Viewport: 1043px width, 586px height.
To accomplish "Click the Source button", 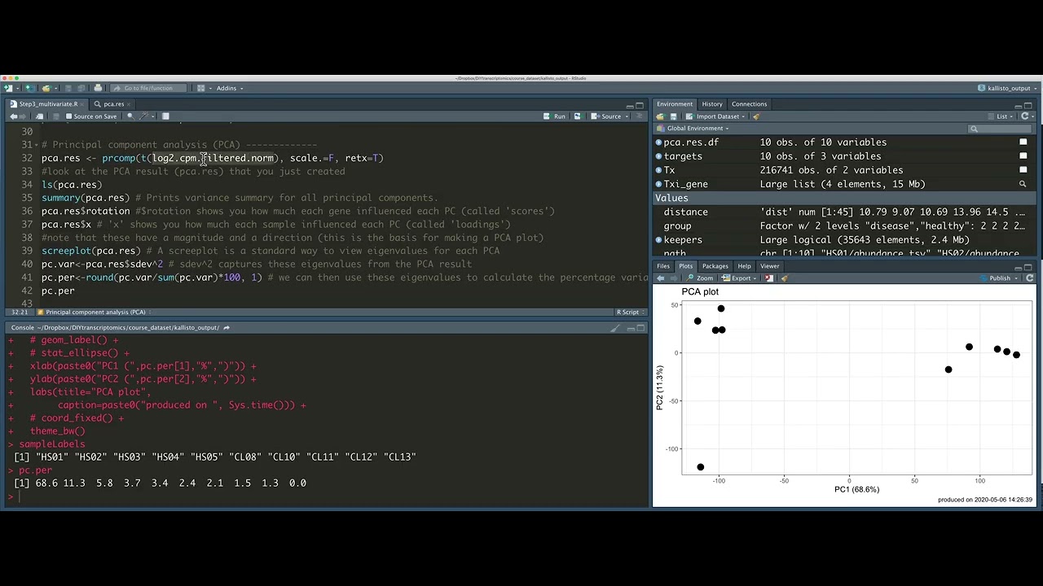I will click(x=606, y=116).
